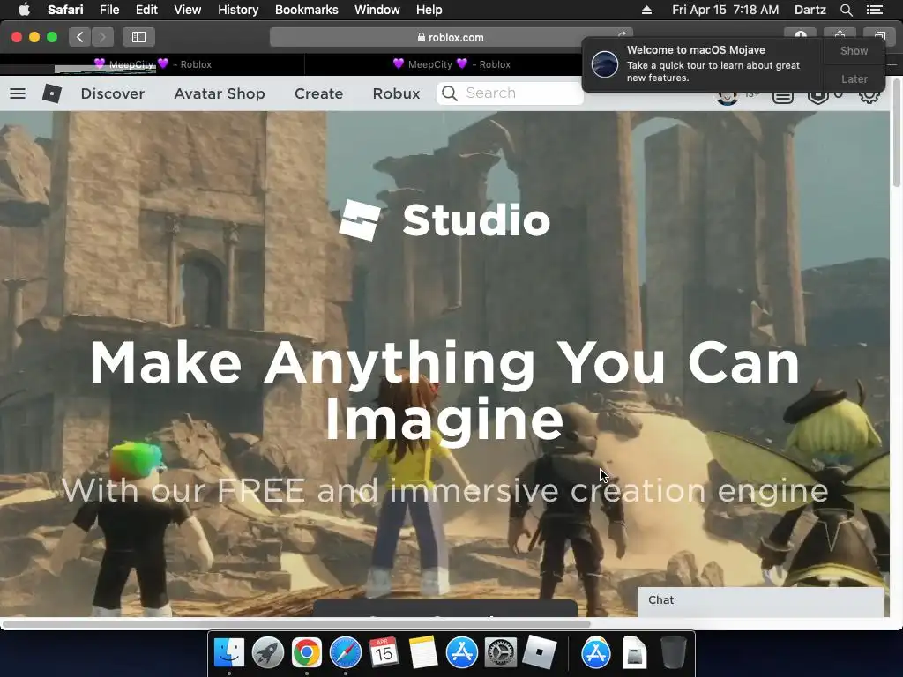The height and width of the screenshot is (677, 903).
Task: Open the Avatar Shop link
Action: [220, 93]
